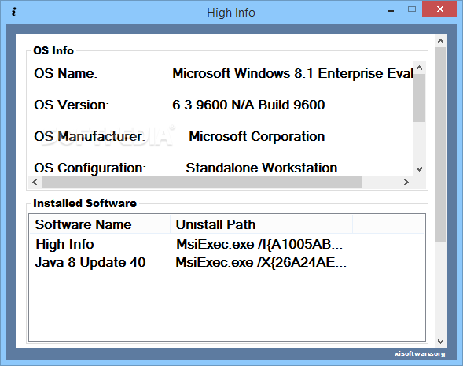Click the Microsoft Corporation value

click(x=257, y=137)
